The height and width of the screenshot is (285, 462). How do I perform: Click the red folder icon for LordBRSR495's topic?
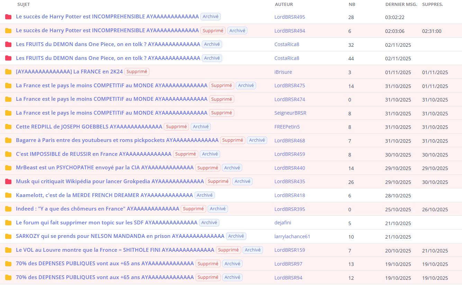8,17
